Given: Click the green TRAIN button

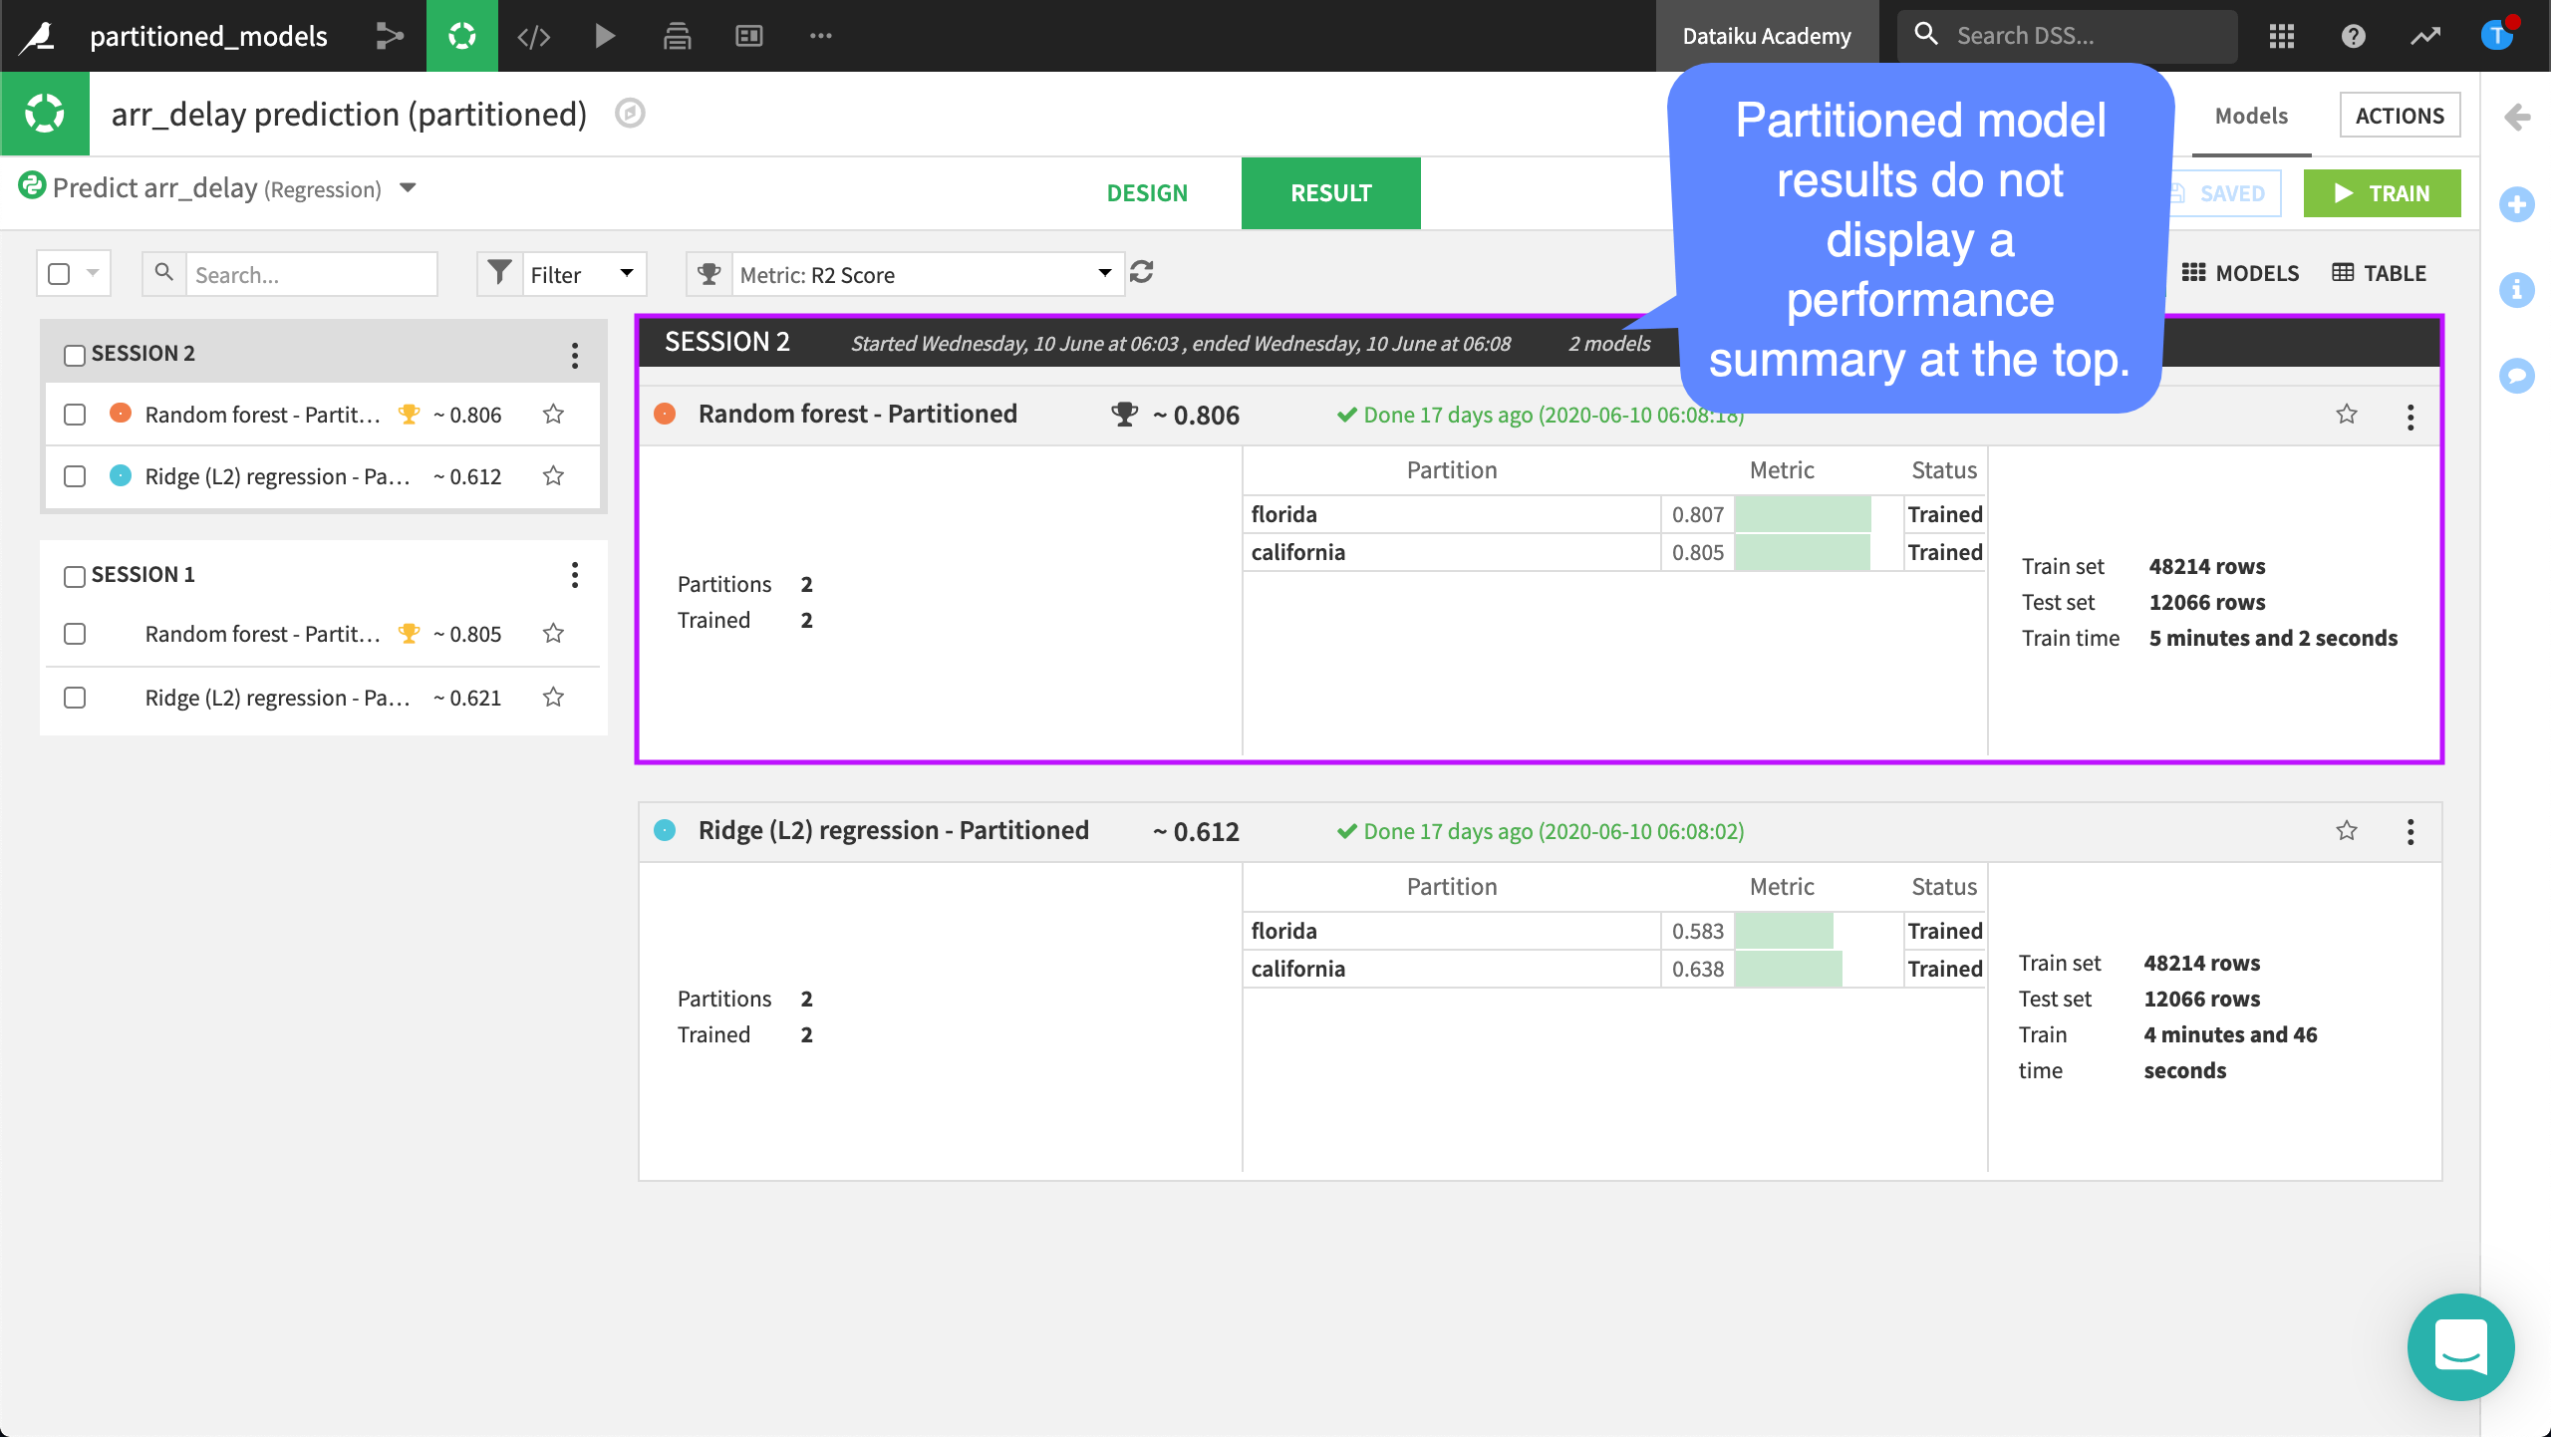Looking at the screenshot, I should pos(2382,193).
